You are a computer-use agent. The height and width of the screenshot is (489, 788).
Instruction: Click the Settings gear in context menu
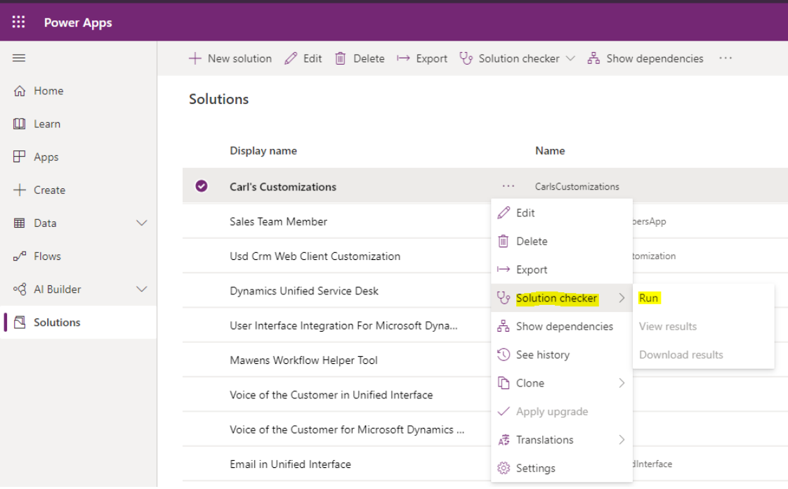[503, 468]
